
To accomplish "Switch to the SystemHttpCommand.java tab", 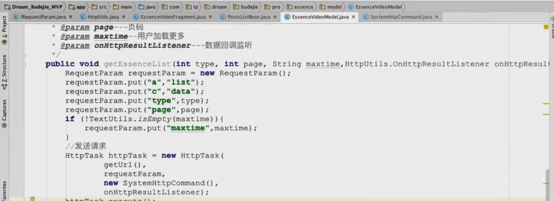I will point(400,17).
